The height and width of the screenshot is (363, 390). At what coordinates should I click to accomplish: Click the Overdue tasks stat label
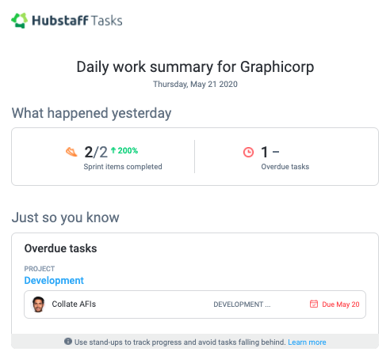[285, 167]
